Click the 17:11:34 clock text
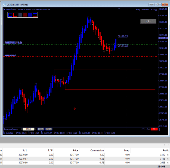The height and width of the screenshot is (168, 170). 146,129
